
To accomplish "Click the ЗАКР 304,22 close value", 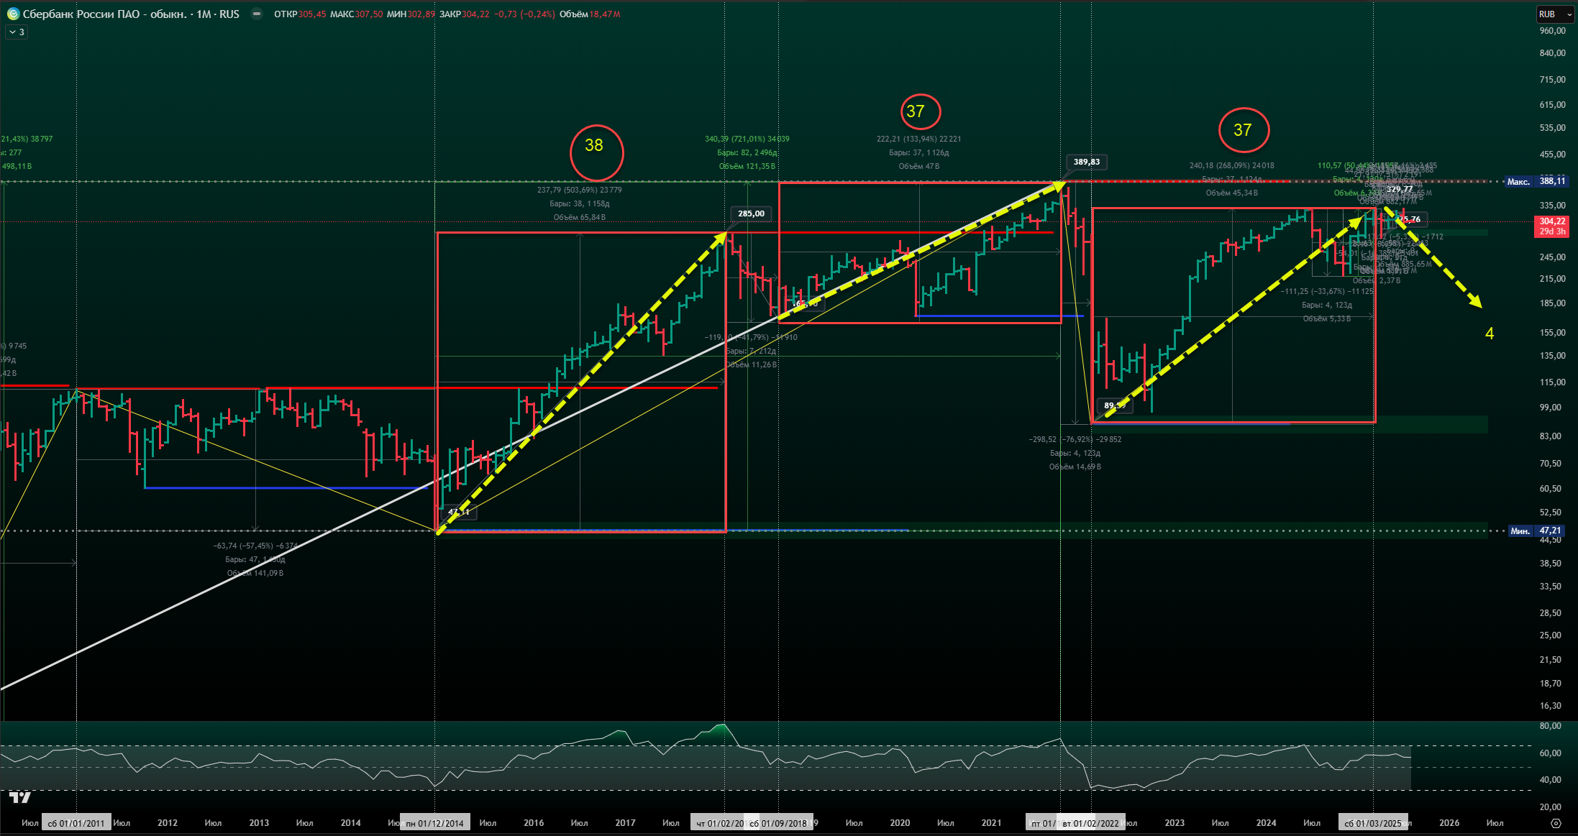I will click(x=465, y=14).
